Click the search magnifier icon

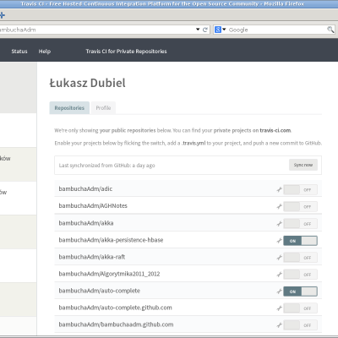pyautogui.click(x=330, y=30)
